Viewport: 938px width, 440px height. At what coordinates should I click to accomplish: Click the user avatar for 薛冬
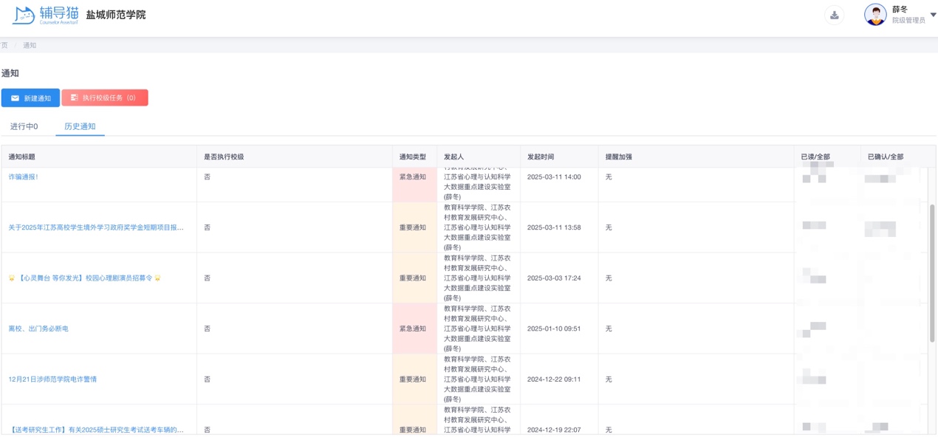875,15
